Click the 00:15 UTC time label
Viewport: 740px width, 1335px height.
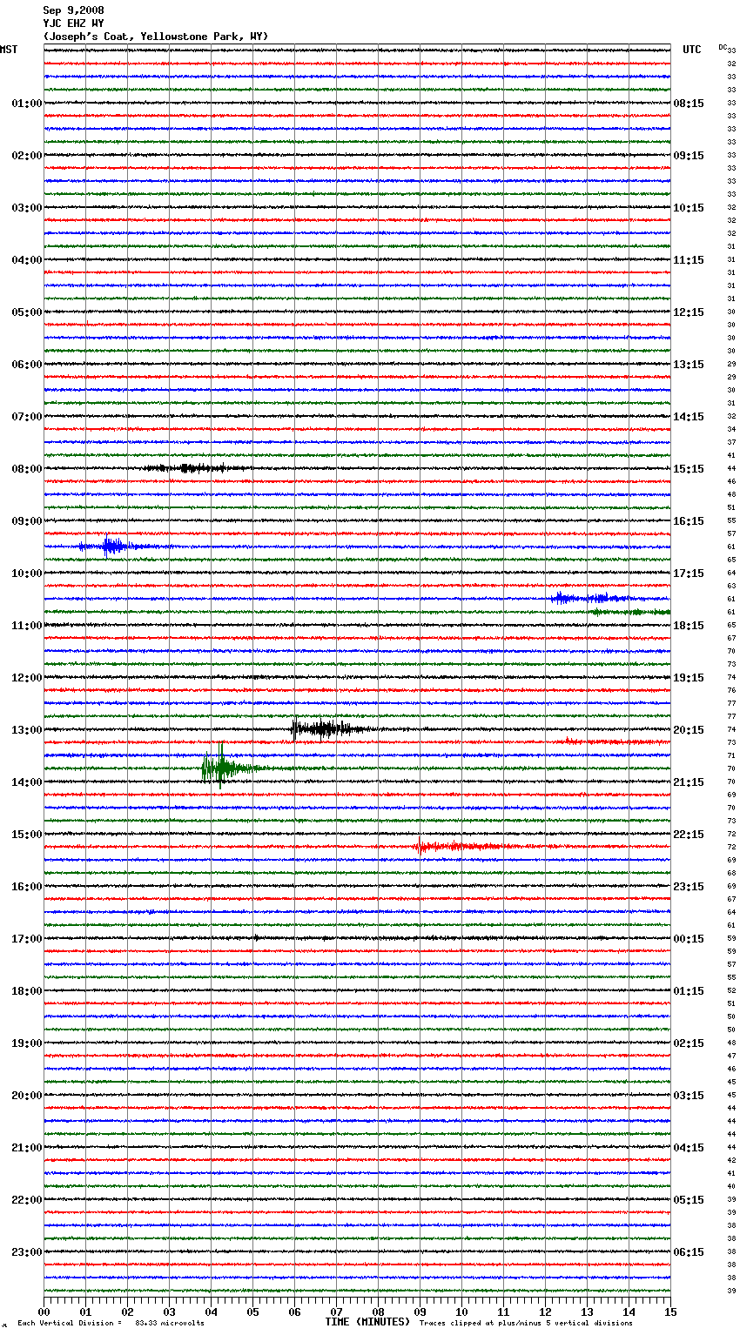689,939
